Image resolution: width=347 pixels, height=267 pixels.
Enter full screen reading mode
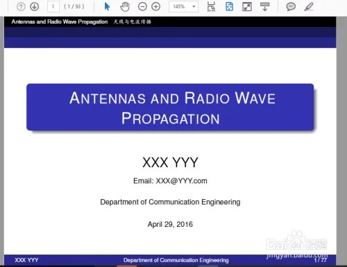(x=247, y=6)
